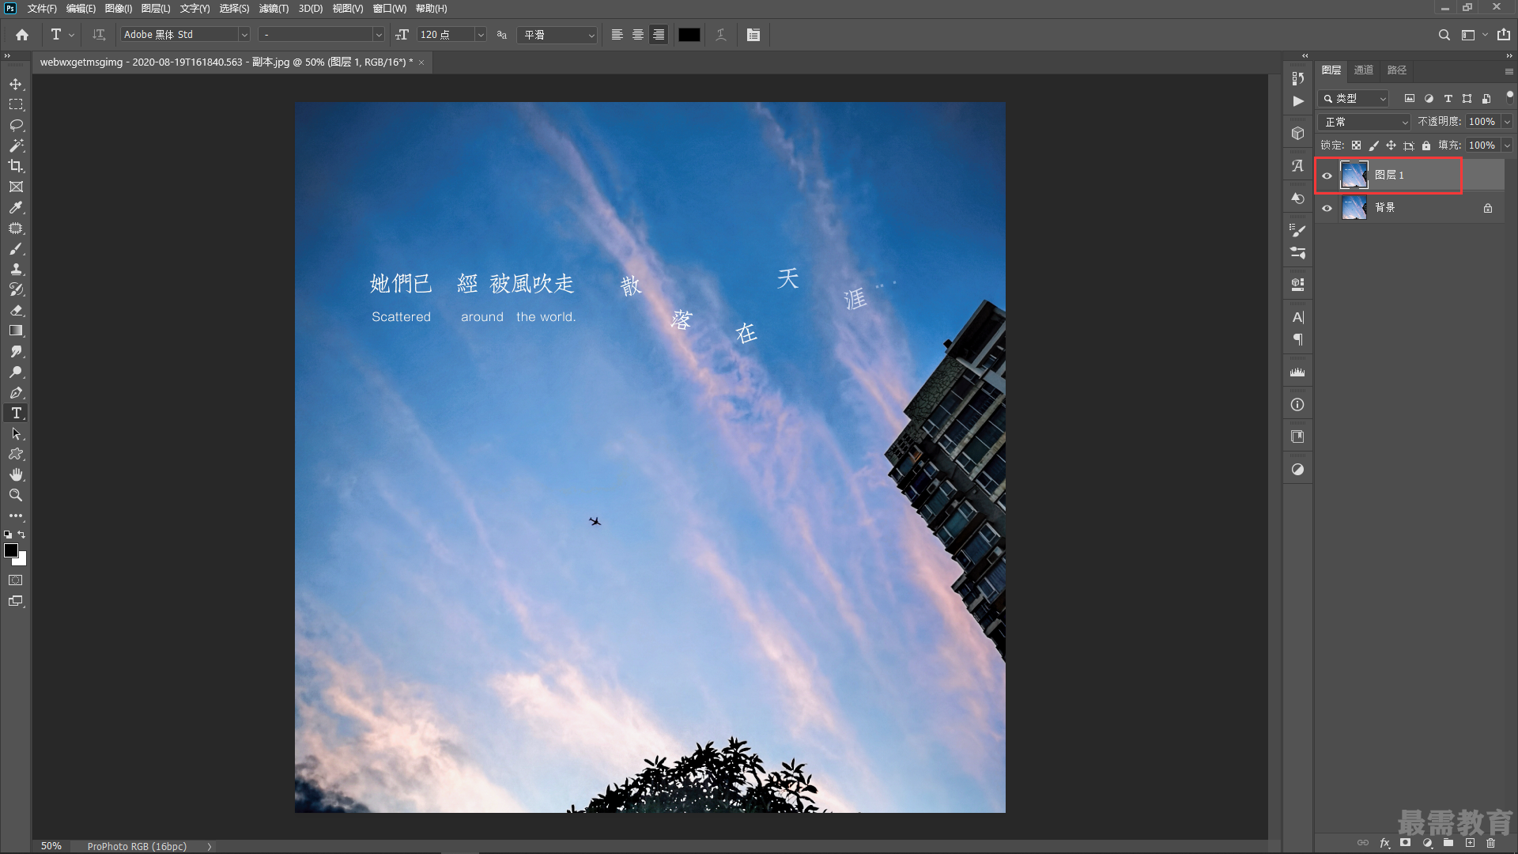This screenshot has height=854, width=1518.
Task: Select the Move tool
Action: (16, 84)
